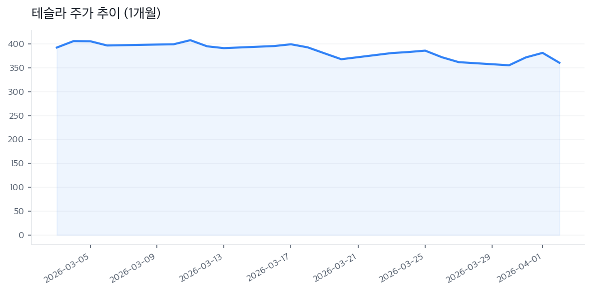Click the 2026-03-29 date label
Viewport: 592px width, 292px height.
pyautogui.click(x=469, y=267)
